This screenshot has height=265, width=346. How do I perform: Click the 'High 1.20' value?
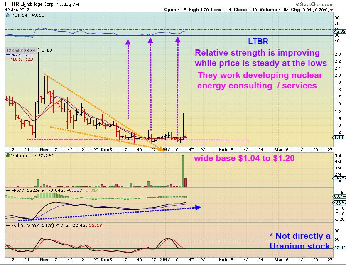coord(199,10)
